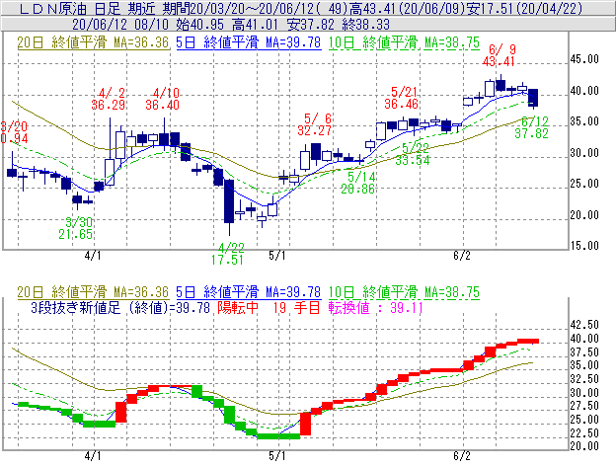
Task: Click the 42.50 axis label in lower chart
Action: 584,325
